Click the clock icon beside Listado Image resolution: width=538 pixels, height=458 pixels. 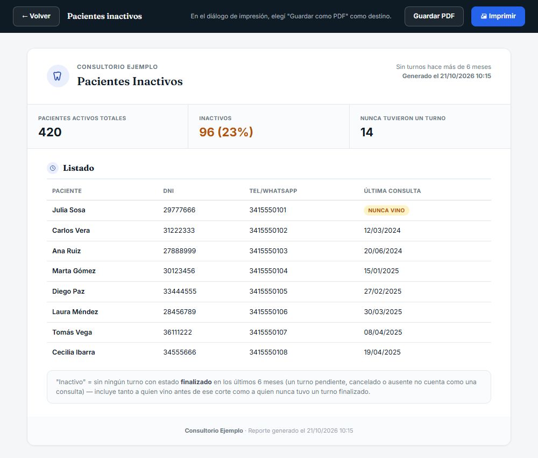(x=53, y=168)
